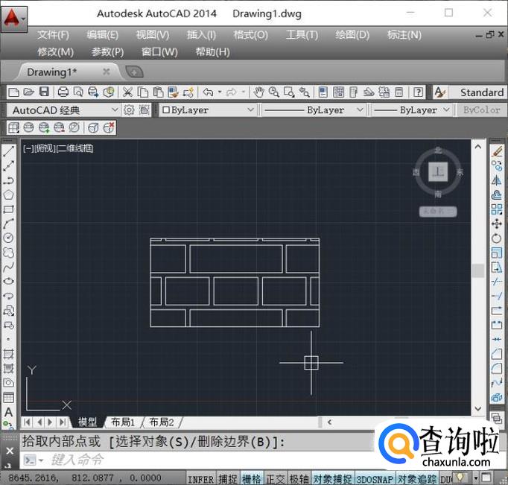Click the Multiline Text (A) tool
Image resolution: width=508 pixels, height=485 pixels.
(x=9, y=412)
